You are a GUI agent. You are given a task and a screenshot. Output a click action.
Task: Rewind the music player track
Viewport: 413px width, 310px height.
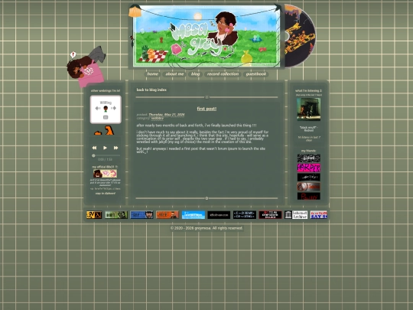coord(94,148)
